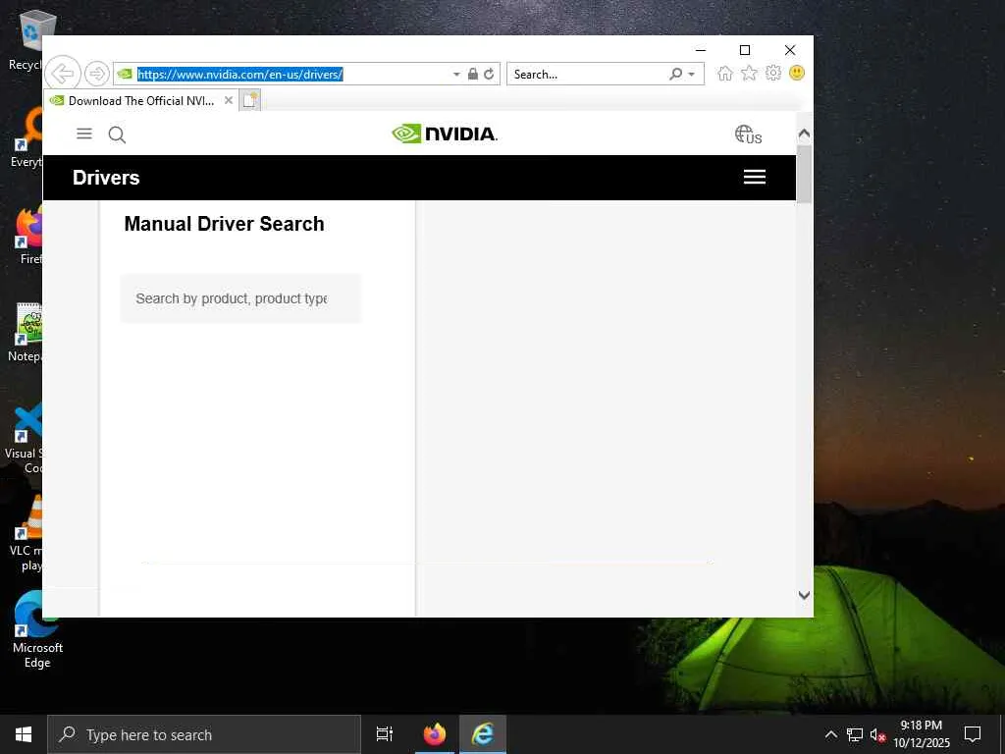Click the page scrollbar up arrow
Image resolution: width=1005 pixels, height=754 pixels.
804,134
